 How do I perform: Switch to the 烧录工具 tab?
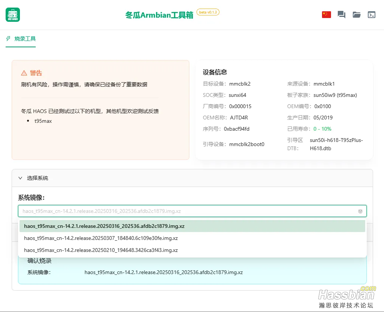click(x=21, y=39)
